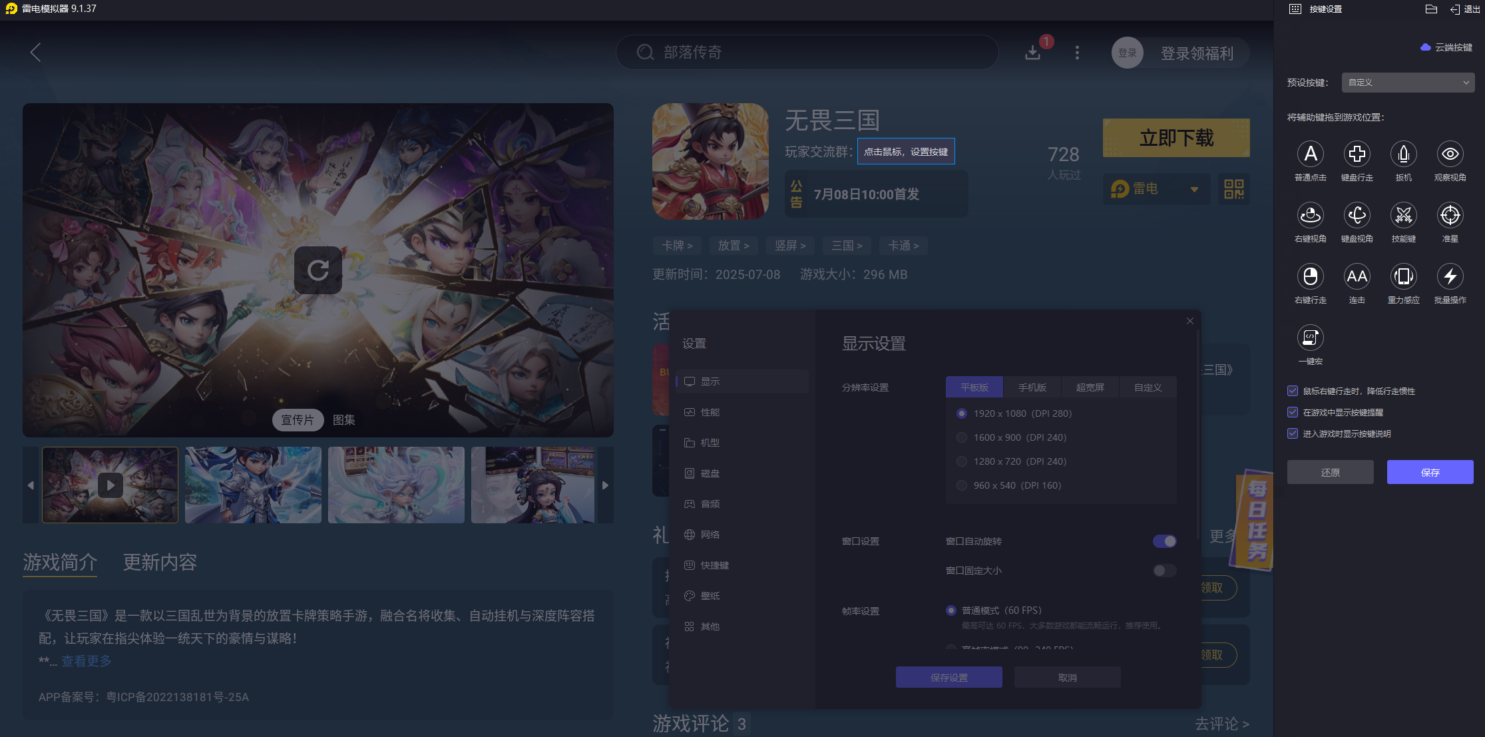1485x737 pixels.
Task: Show next screenshot thumbnails arrow
Action: tap(605, 485)
